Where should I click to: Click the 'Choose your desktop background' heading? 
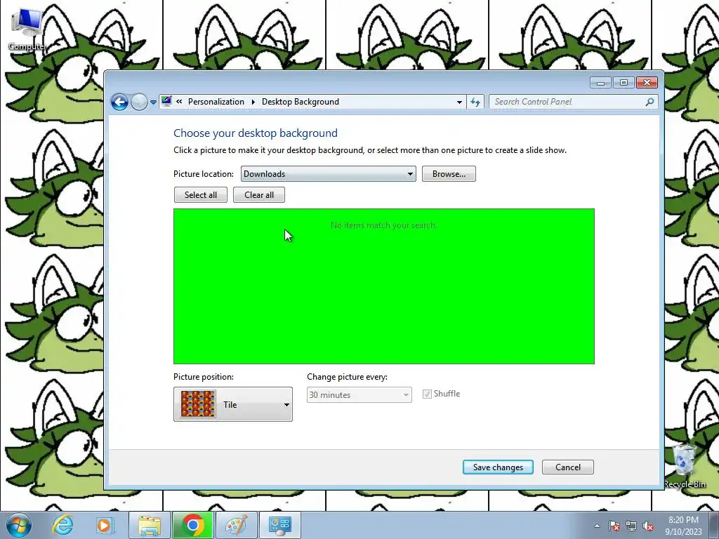pyautogui.click(x=256, y=133)
